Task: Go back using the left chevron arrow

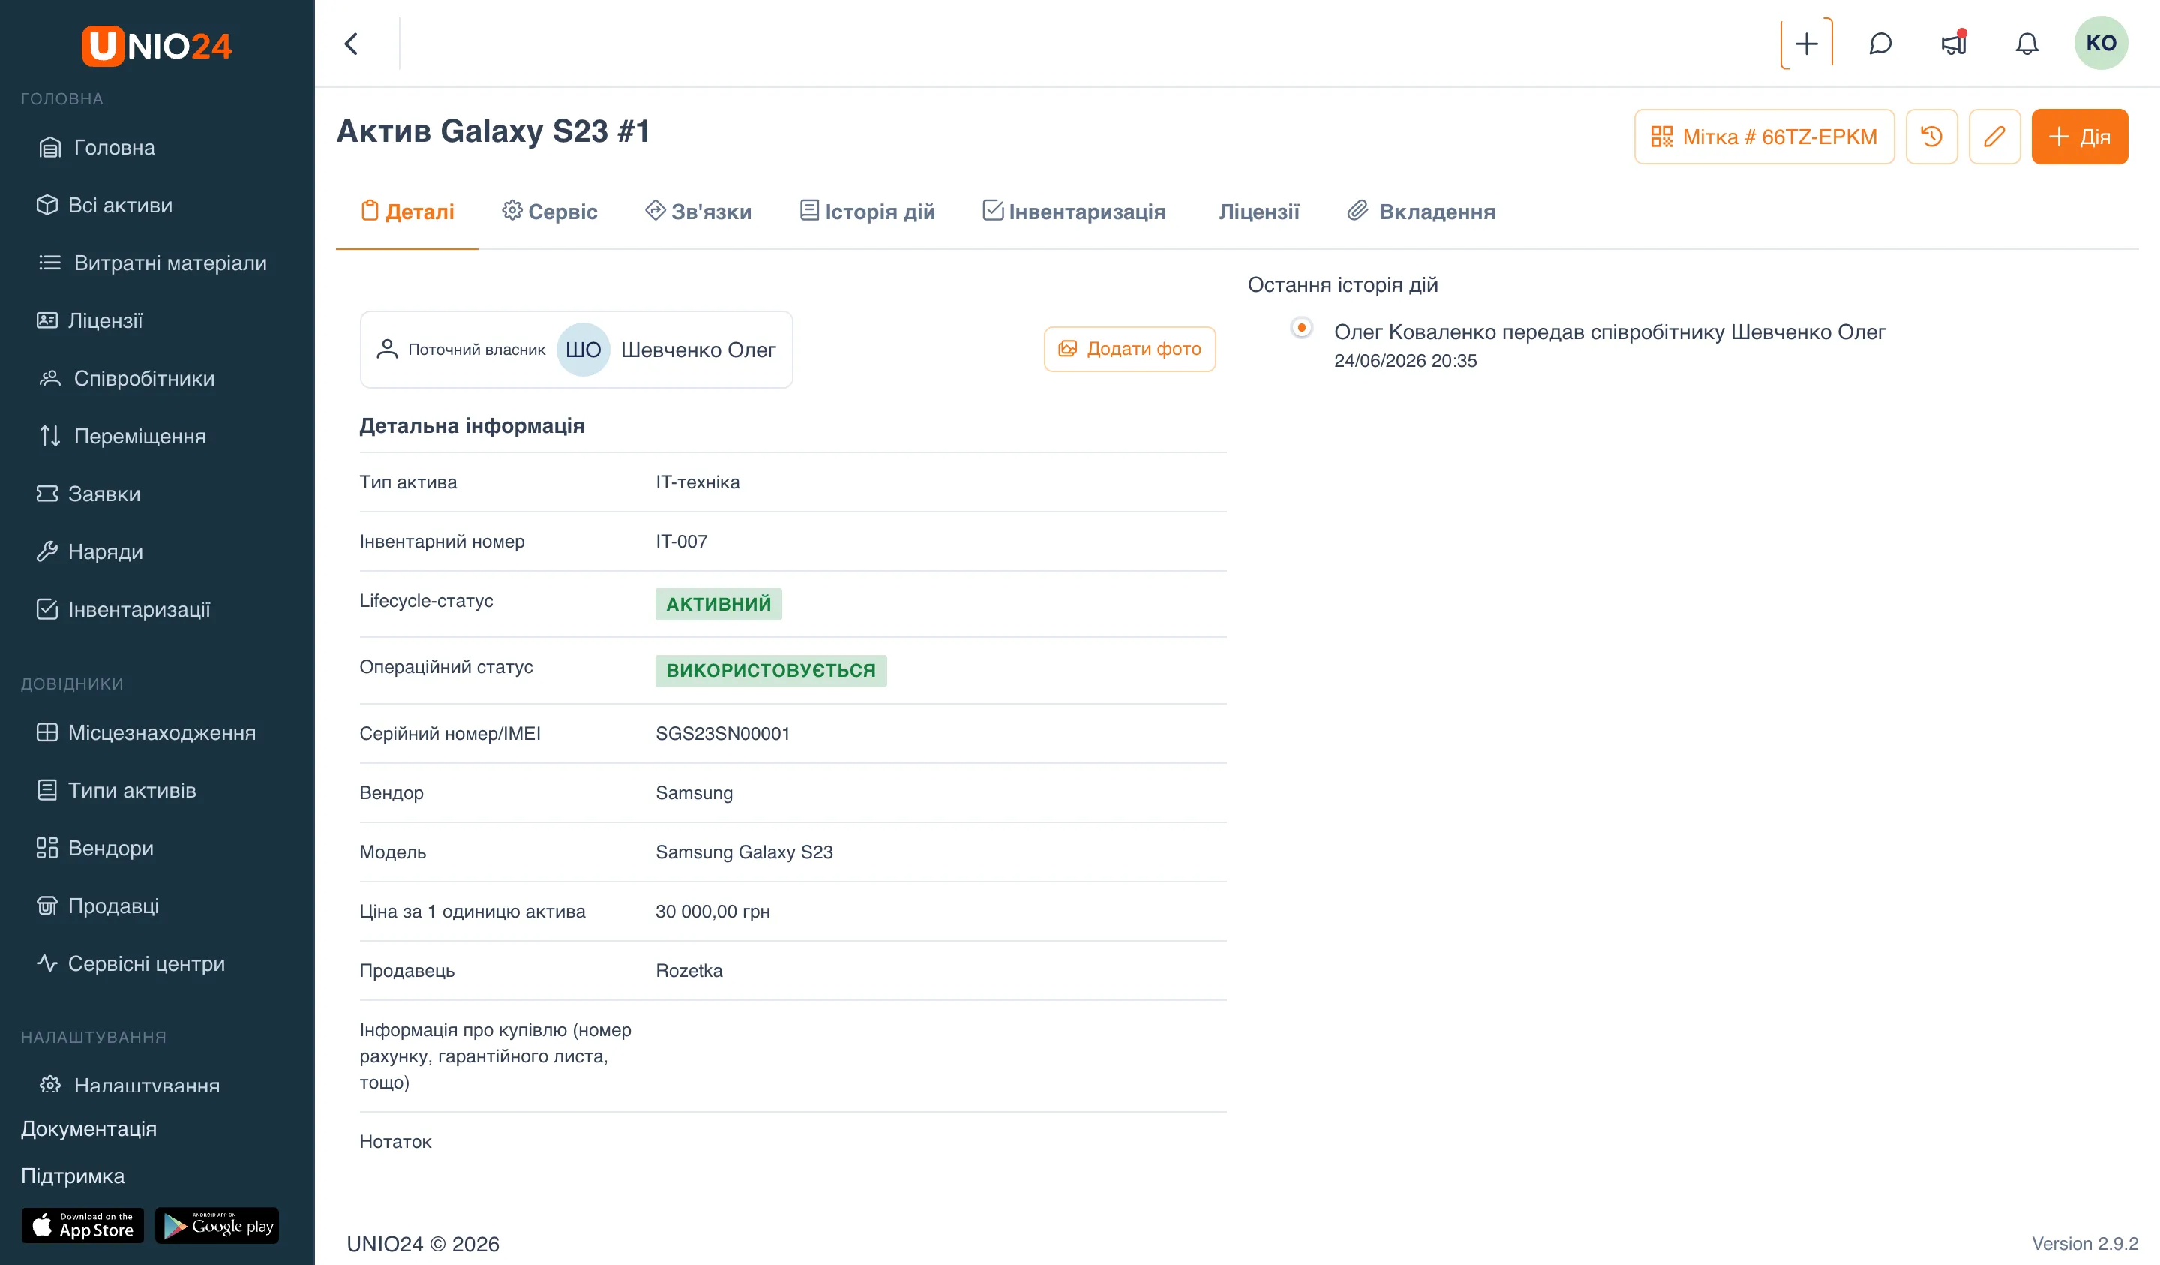Action: [352, 44]
